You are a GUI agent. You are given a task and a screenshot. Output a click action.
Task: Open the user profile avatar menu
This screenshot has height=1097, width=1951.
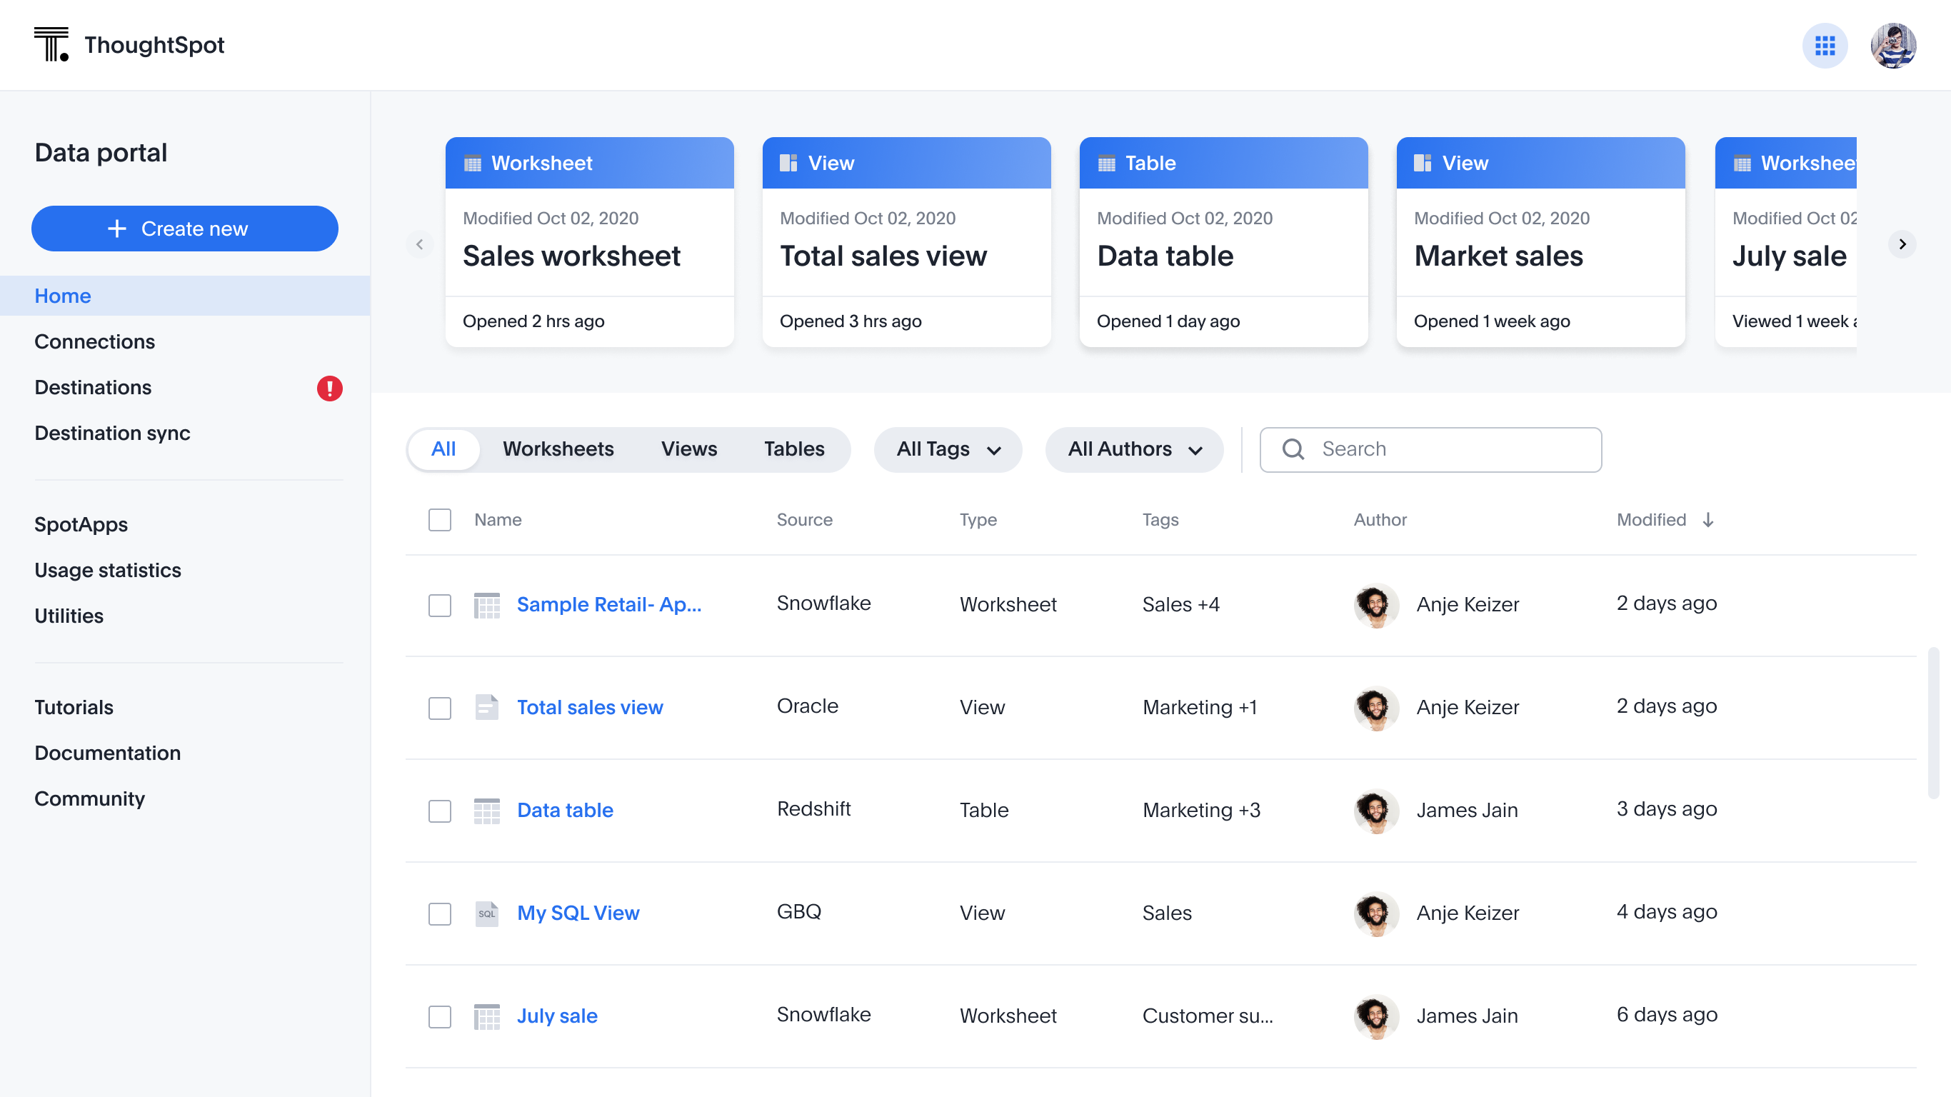pyautogui.click(x=1893, y=46)
